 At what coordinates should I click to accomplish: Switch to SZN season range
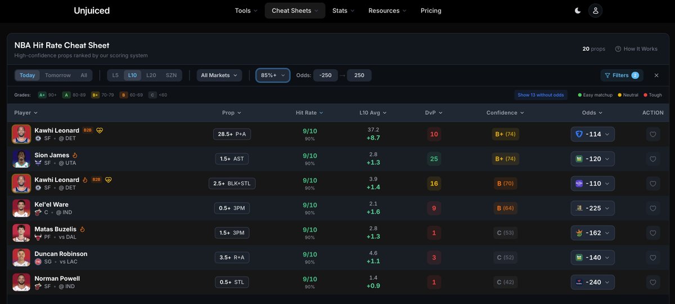pyautogui.click(x=171, y=75)
